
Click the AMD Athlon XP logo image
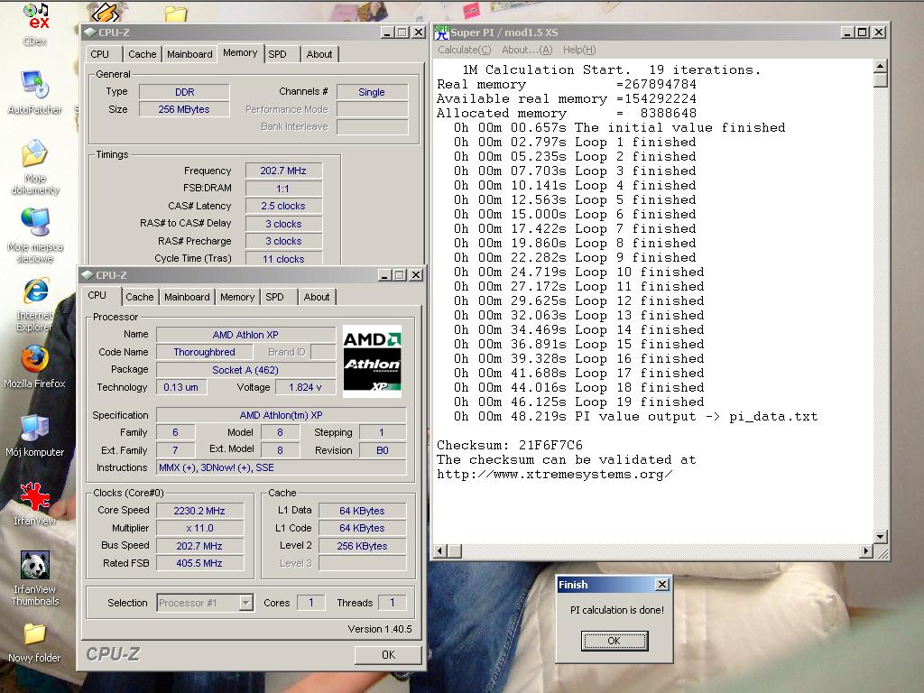372,361
